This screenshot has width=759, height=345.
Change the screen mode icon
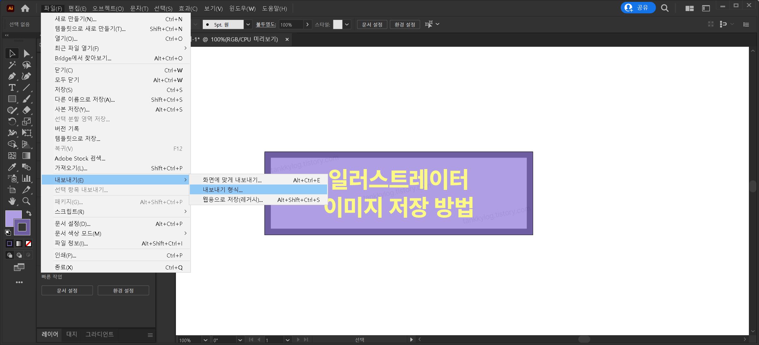pos(19,268)
